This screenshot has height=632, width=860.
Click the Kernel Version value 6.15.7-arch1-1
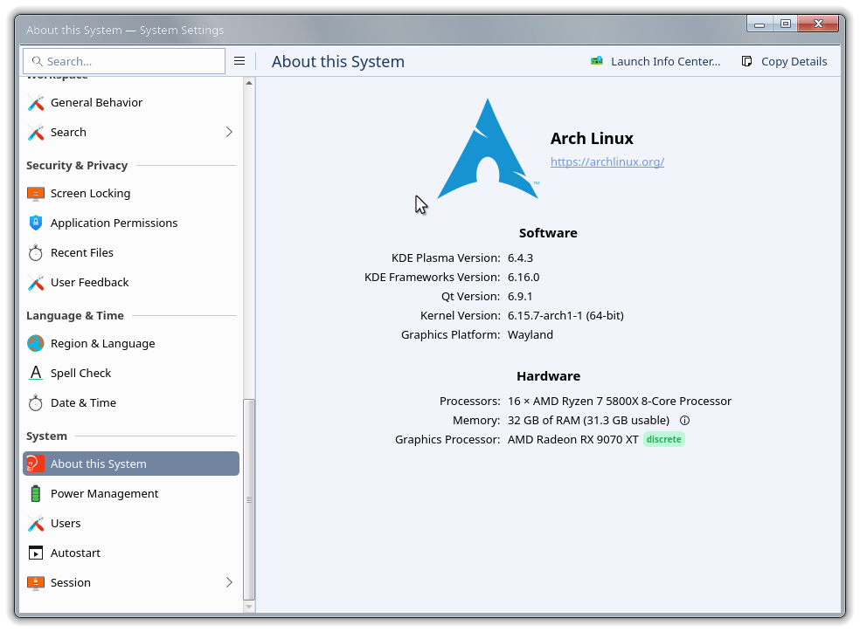pyautogui.click(x=565, y=315)
